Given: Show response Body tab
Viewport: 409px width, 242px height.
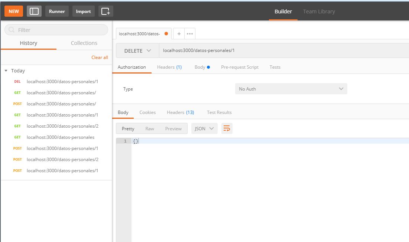Looking at the screenshot, I should click(123, 112).
